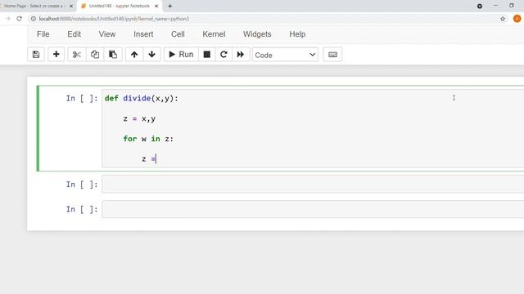Save the notebook with the floppy disk icon

[36, 55]
